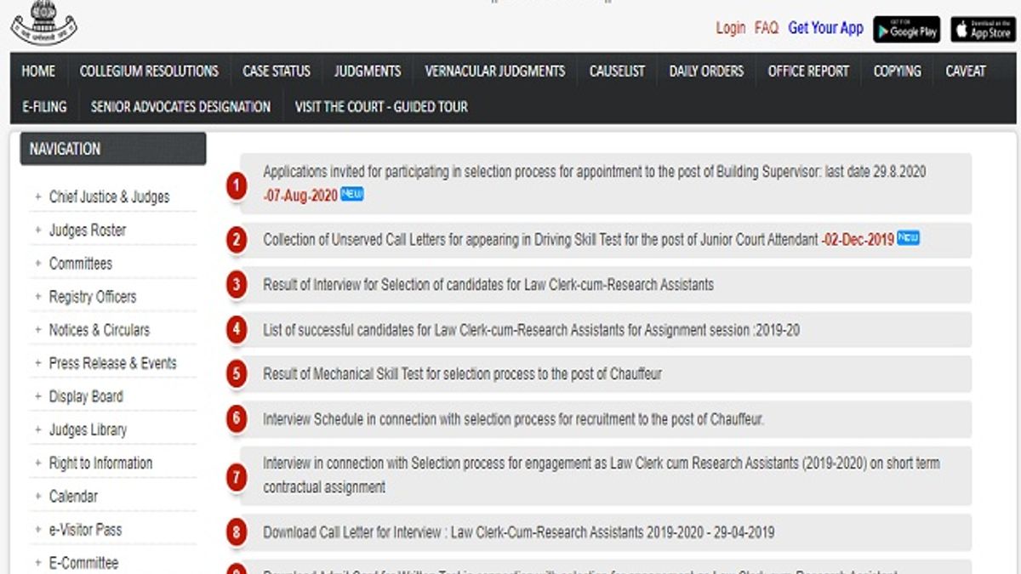Click red number 3 notice badge

(237, 285)
